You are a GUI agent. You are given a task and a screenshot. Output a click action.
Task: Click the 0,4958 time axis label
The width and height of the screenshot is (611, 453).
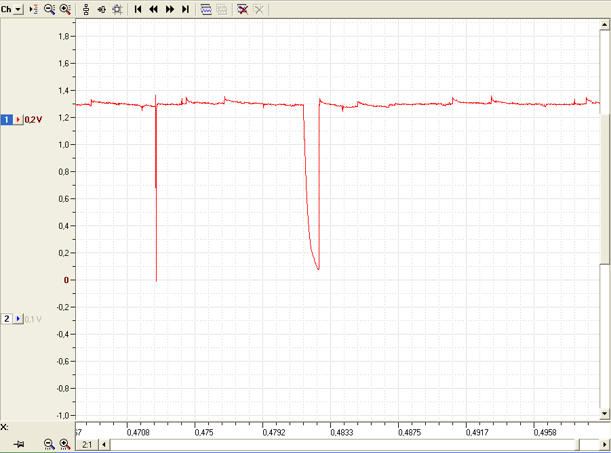pos(545,433)
